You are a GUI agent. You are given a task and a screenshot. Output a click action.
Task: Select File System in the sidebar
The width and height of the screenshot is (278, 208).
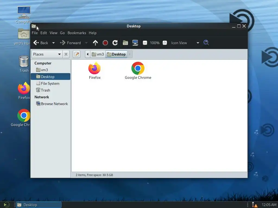click(50, 83)
